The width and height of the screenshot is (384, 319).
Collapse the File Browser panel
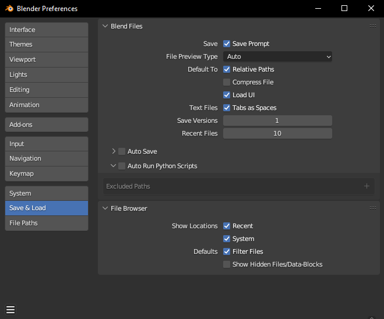105,208
